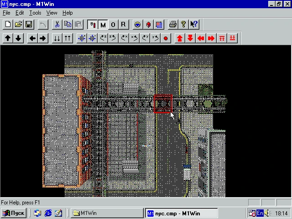The height and width of the screenshot is (219, 292).
Task: Click nyc.cmp - M1Win taskbar button
Action: 182,213
